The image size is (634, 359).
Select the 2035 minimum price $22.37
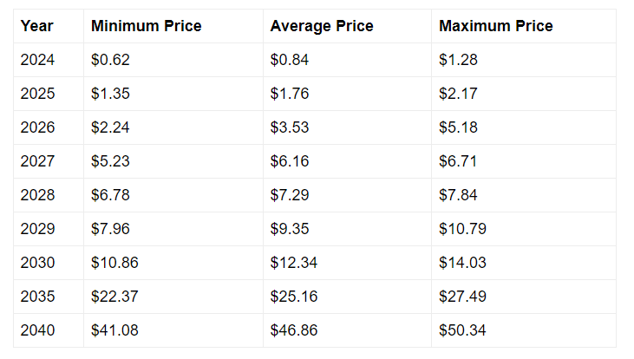114,297
